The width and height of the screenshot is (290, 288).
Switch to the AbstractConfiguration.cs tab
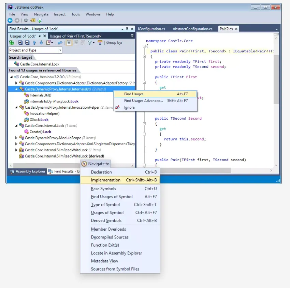click(192, 29)
